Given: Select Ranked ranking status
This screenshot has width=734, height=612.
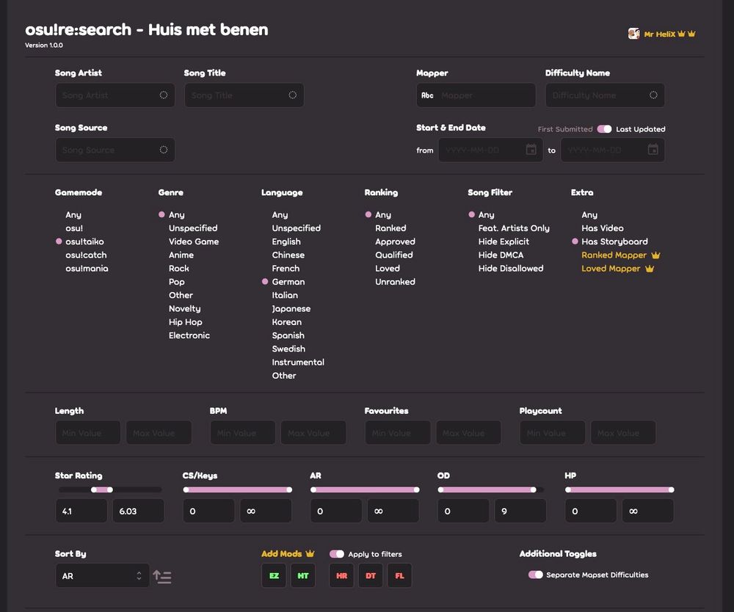Looking at the screenshot, I should [390, 228].
